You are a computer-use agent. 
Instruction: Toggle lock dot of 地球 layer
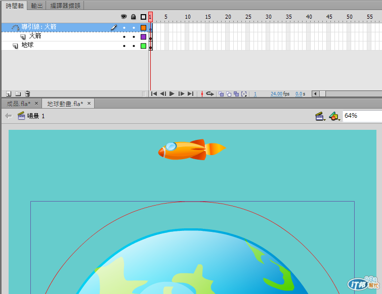click(134, 46)
